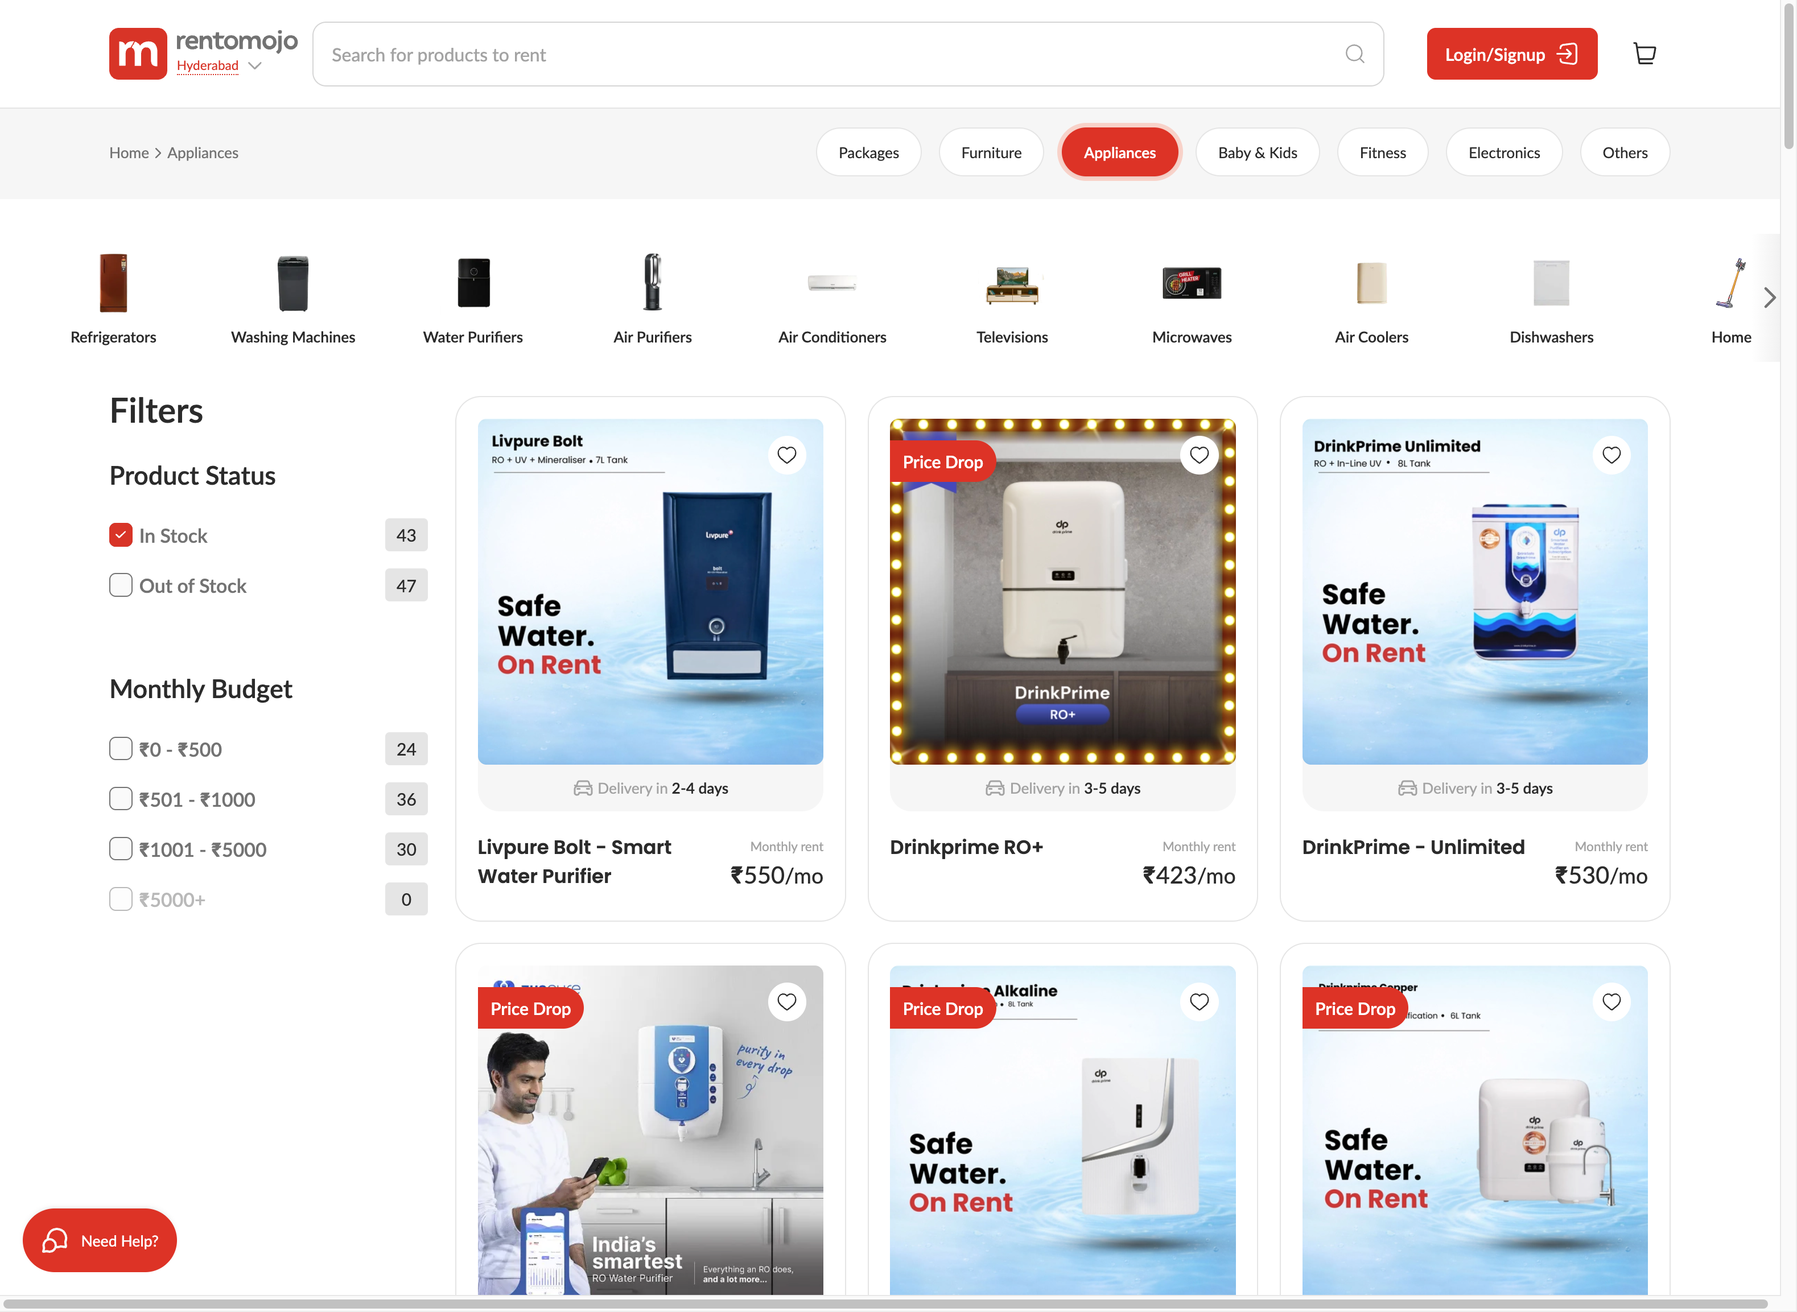Open the Washing Machines category icon
This screenshot has height=1312, width=1797.
(x=293, y=283)
